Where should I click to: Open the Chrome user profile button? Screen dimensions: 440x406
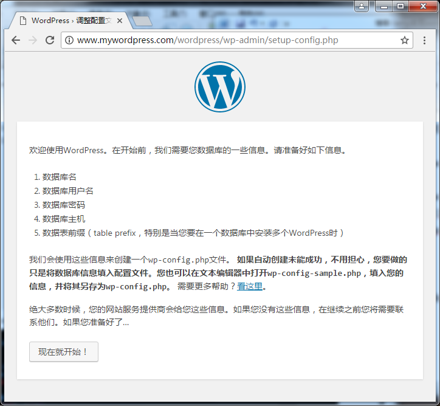362,6
